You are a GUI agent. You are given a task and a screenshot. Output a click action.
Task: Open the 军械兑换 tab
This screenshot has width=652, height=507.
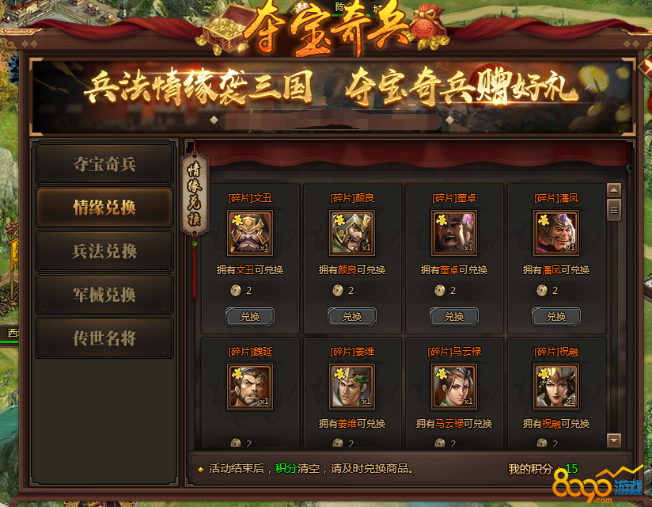pyautogui.click(x=104, y=295)
